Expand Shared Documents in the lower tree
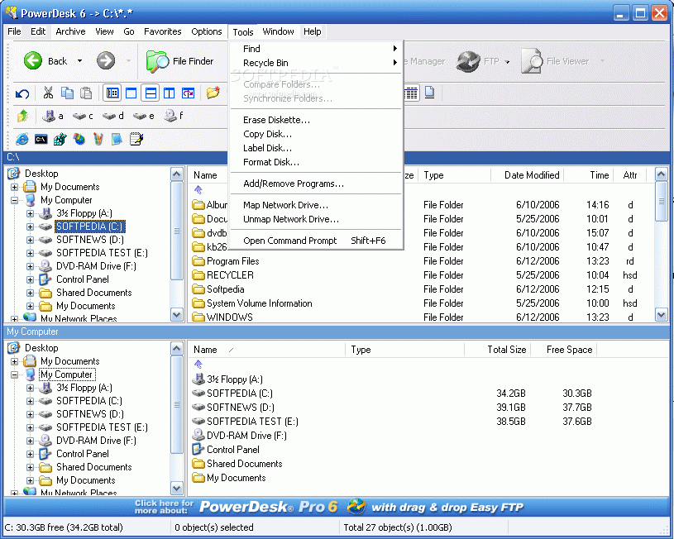 (30, 467)
